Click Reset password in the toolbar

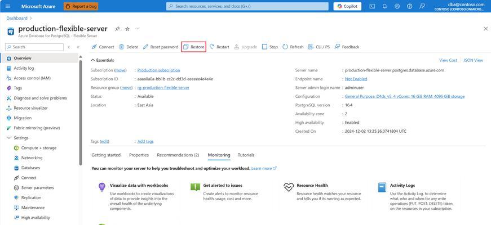pos(160,47)
